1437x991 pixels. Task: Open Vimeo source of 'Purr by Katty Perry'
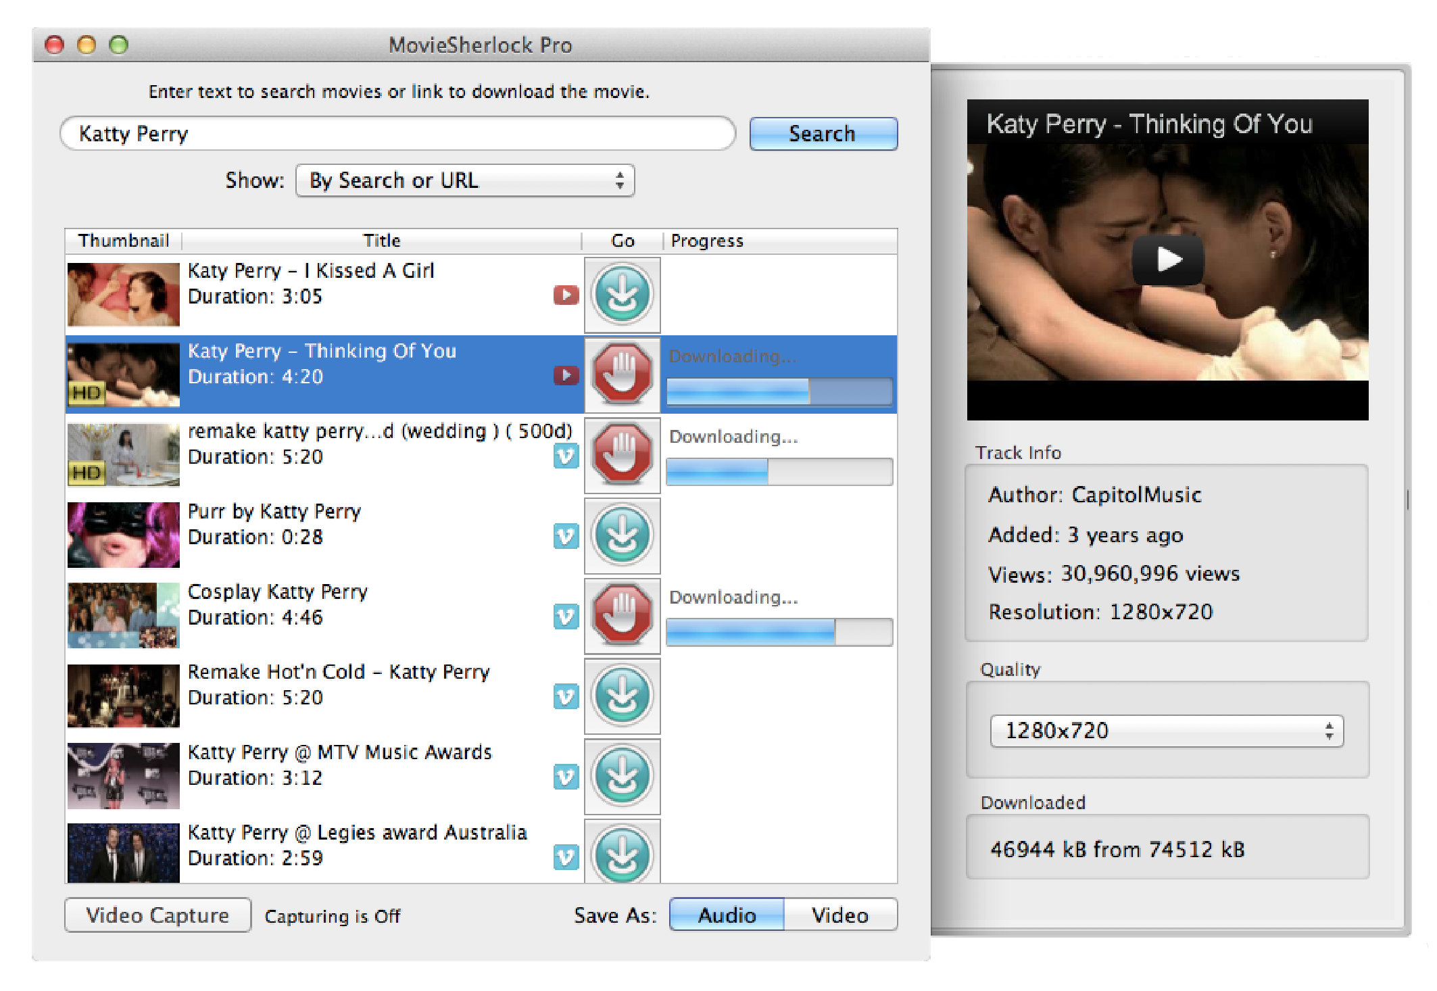566,536
